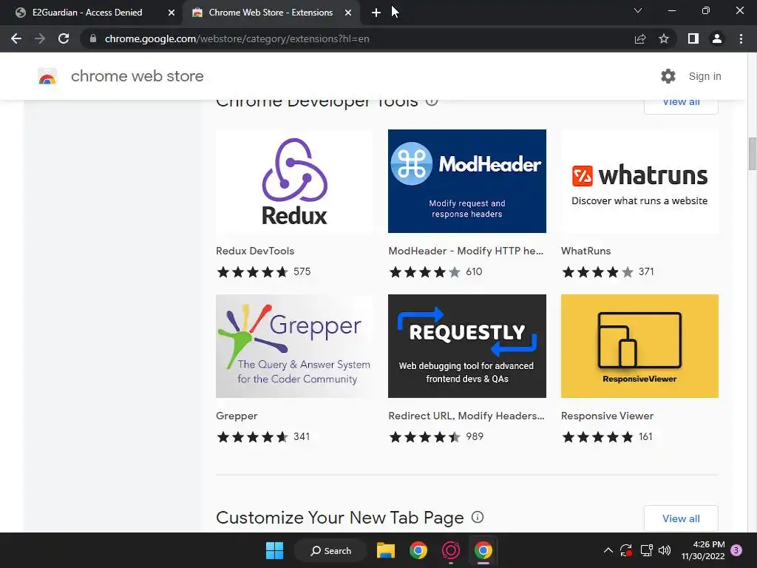The image size is (757, 568).
Task: Open Web Store settings gear
Action: 668,76
